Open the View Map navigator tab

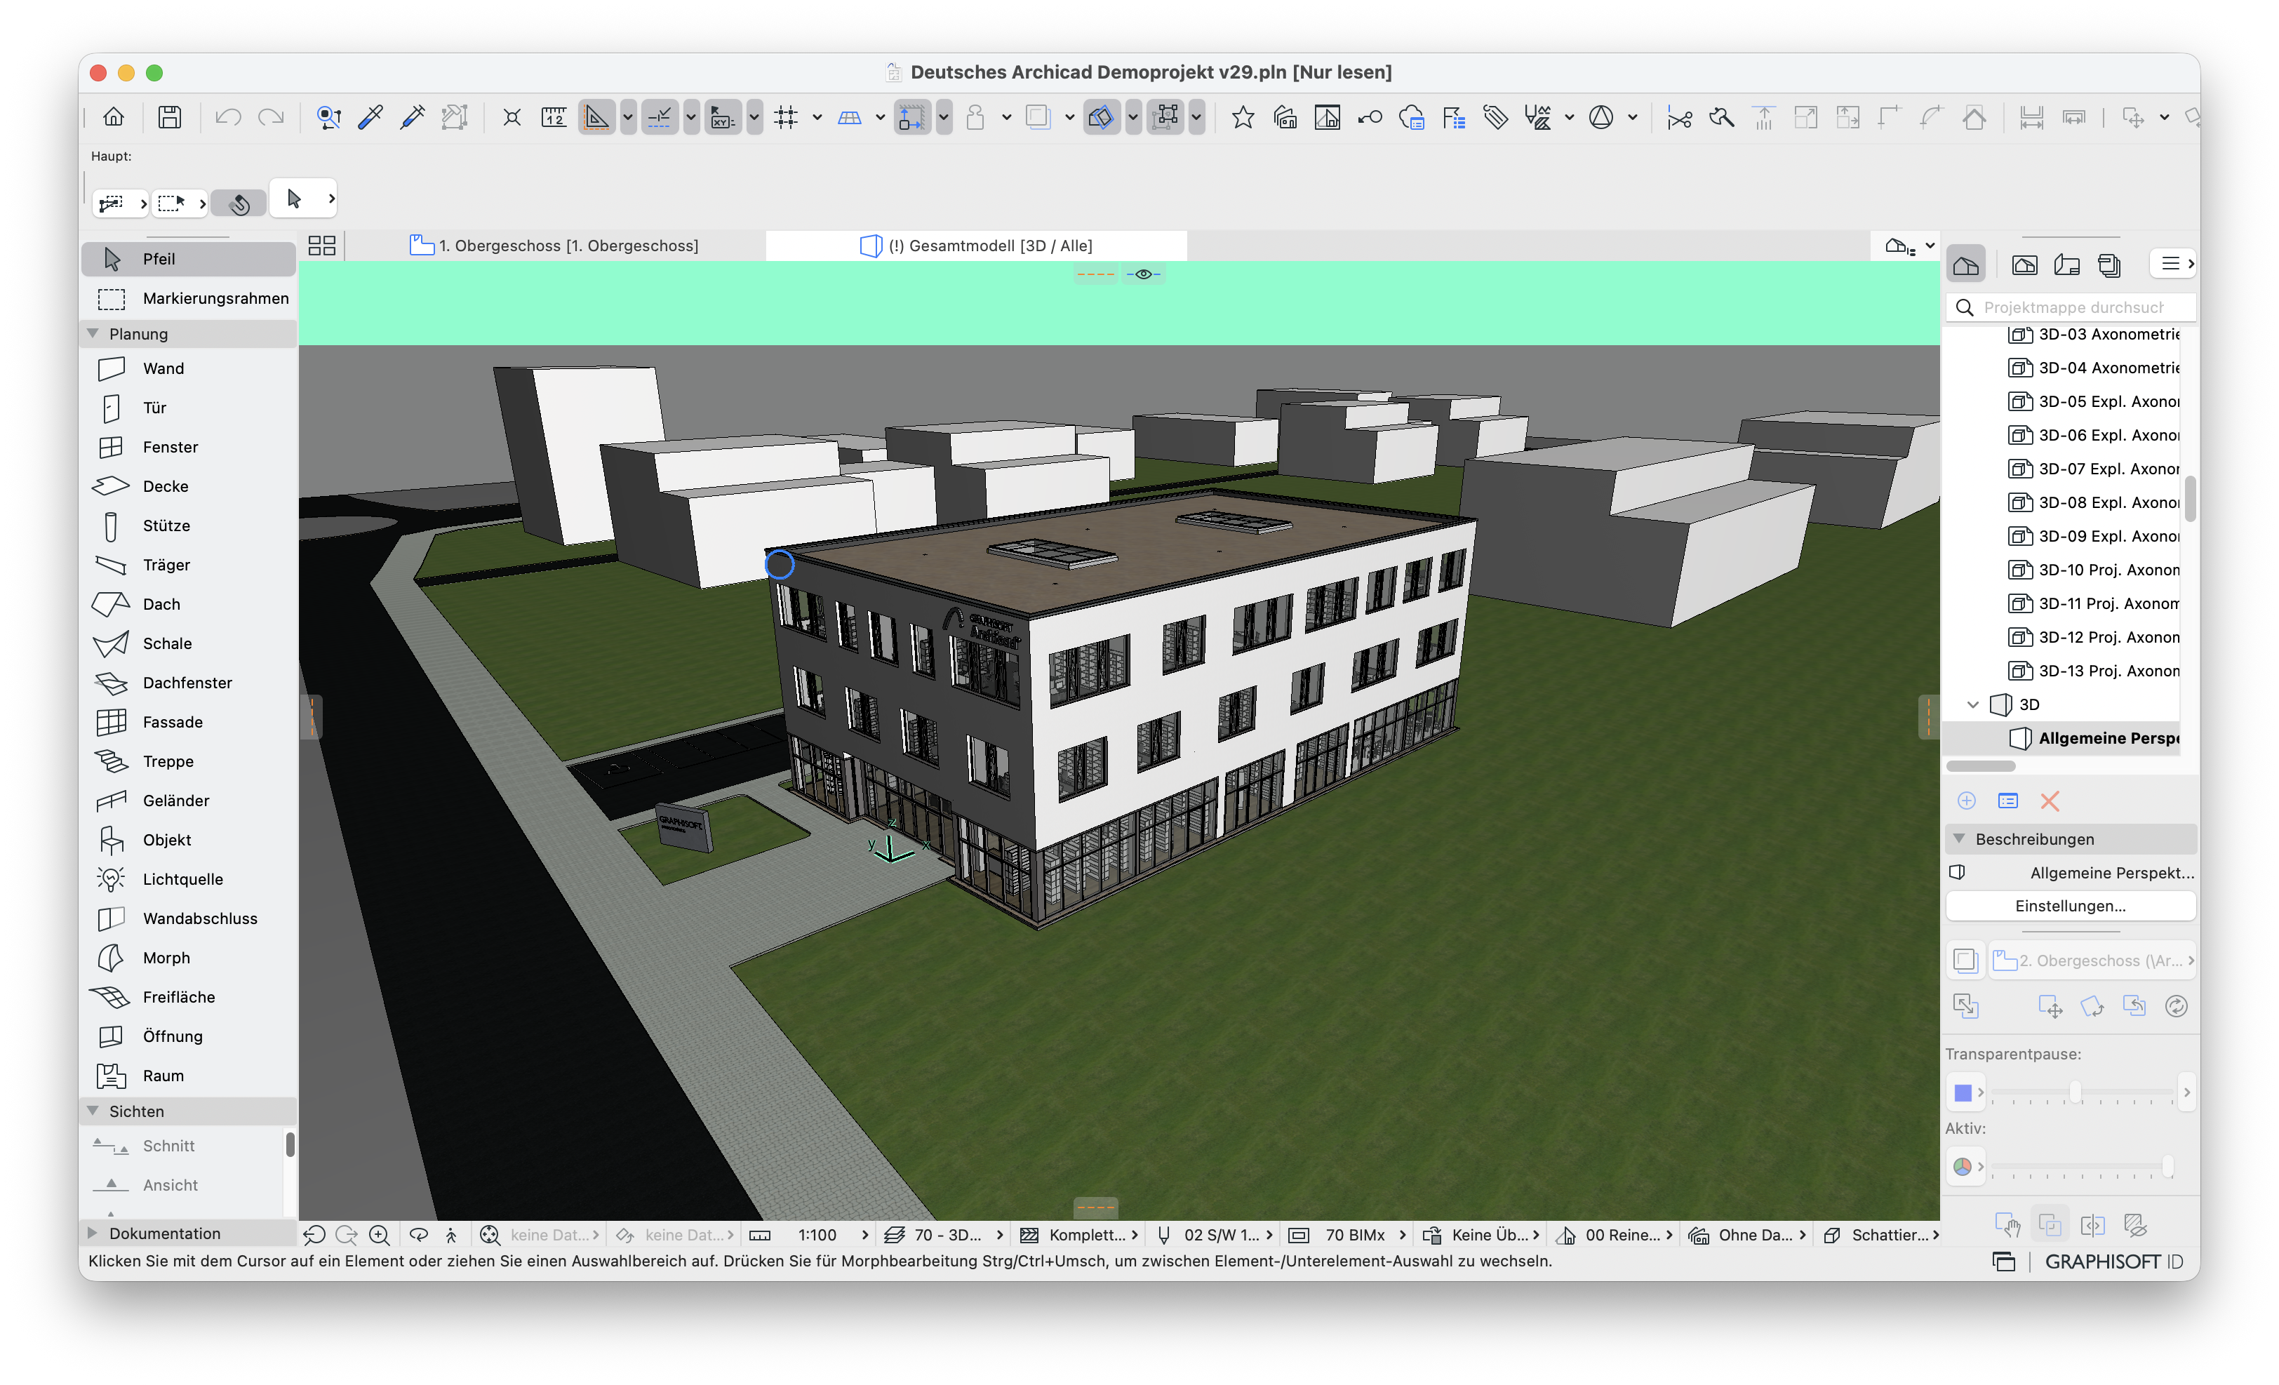pos(2024,265)
